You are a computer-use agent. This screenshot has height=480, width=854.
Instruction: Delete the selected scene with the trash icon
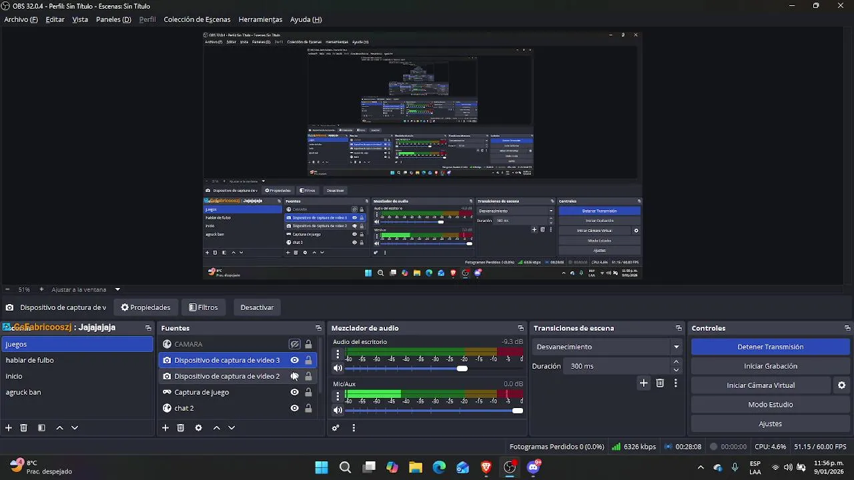pos(24,428)
